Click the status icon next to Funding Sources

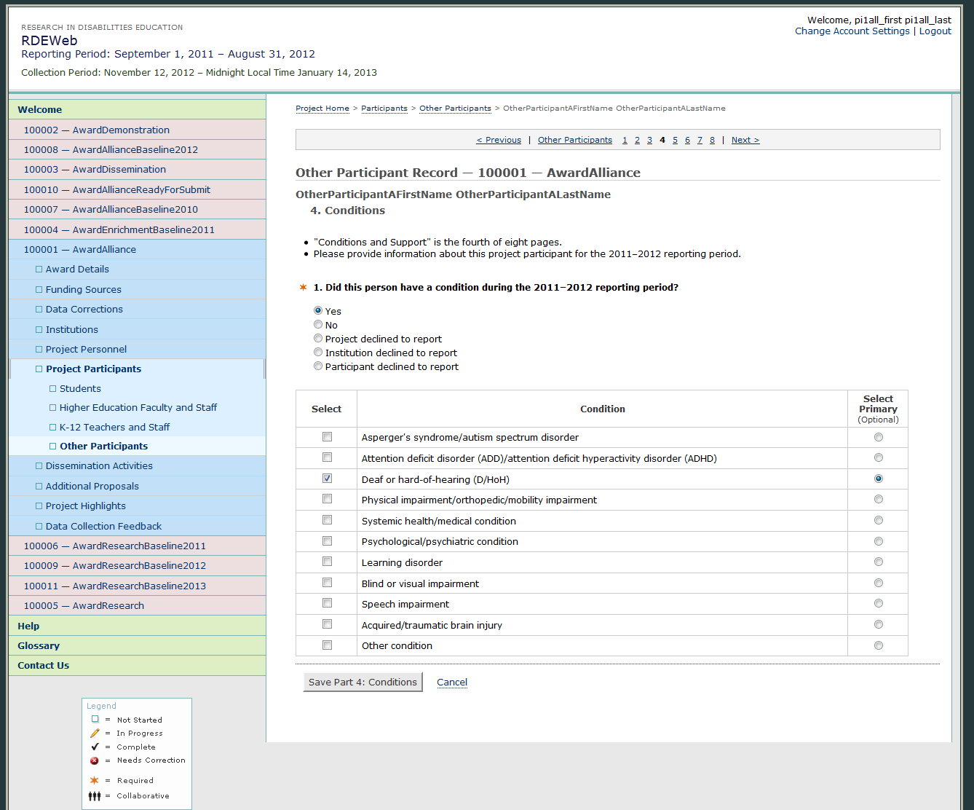pyautogui.click(x=39, y=289)
